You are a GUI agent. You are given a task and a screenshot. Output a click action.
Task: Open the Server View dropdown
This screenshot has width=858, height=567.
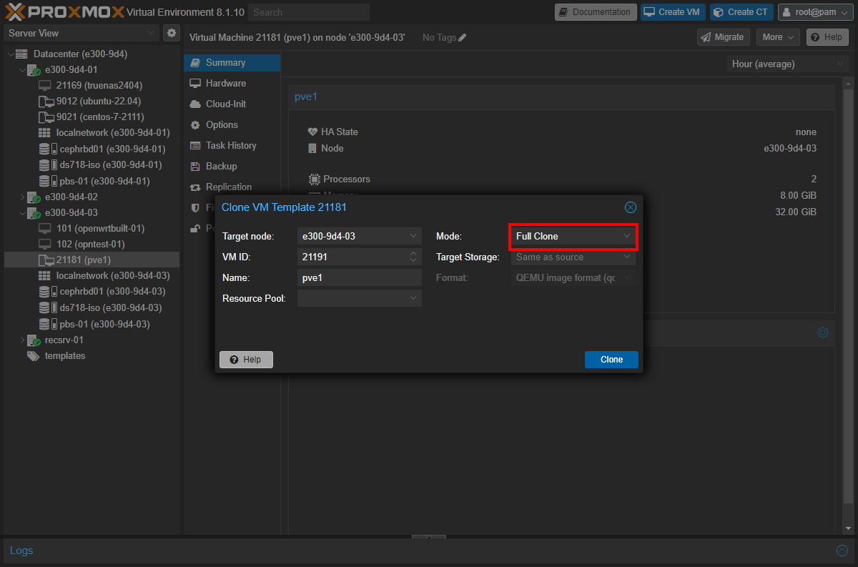[82, 33]
